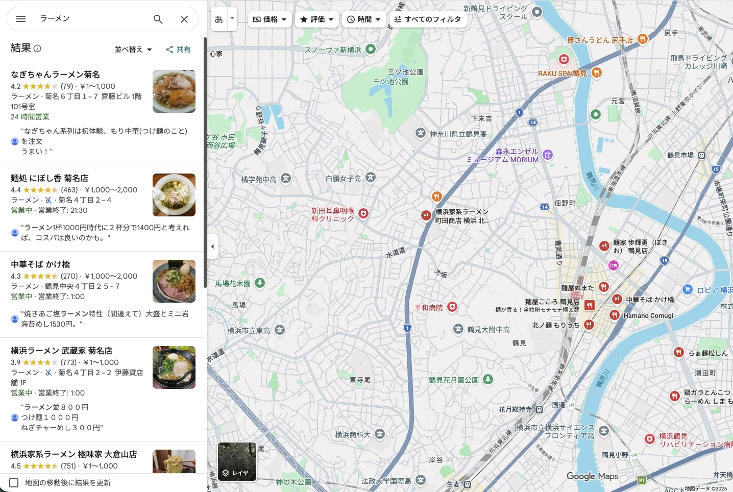This screenshot has height=492, width=733.
Task: Open 横浜ラーメン 武蔵家 菊名店 listing
Action: click(62, 351)
